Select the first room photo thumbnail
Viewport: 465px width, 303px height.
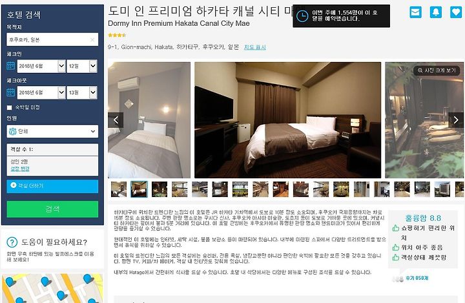[x=119, y=189]
